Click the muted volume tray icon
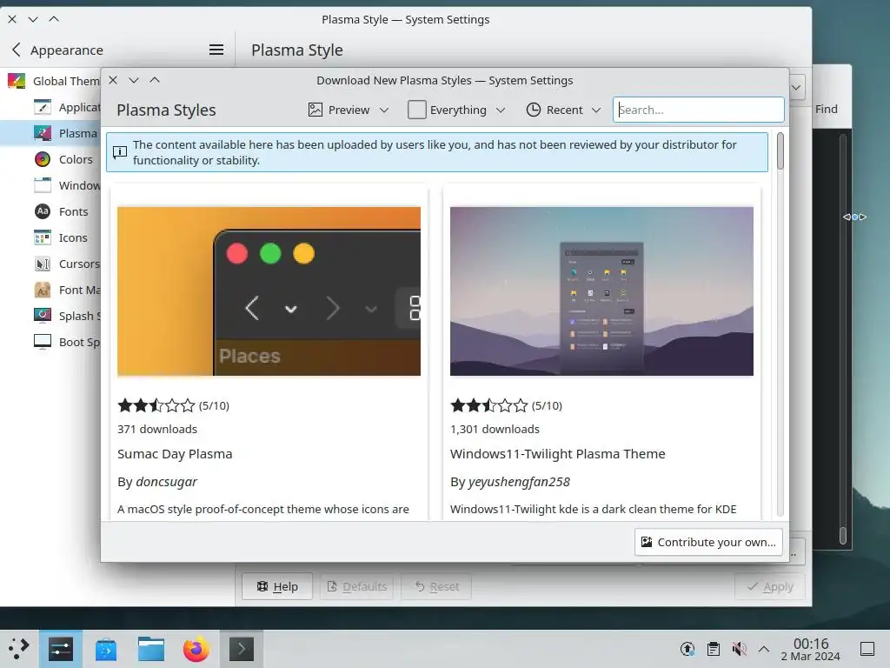Image resolution: width=890 pixels, height=668 pixels. click(739, 649)
